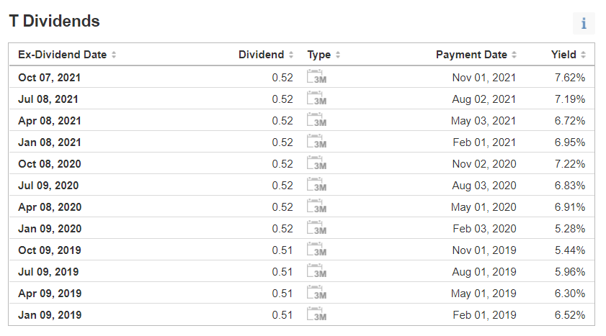Select ex-dividend date Oct 09, 2019
606x336 pixels.
50,250
